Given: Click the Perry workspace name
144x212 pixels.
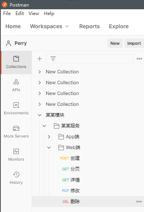Looking at the screenshot, I should [x=21, y=43].
